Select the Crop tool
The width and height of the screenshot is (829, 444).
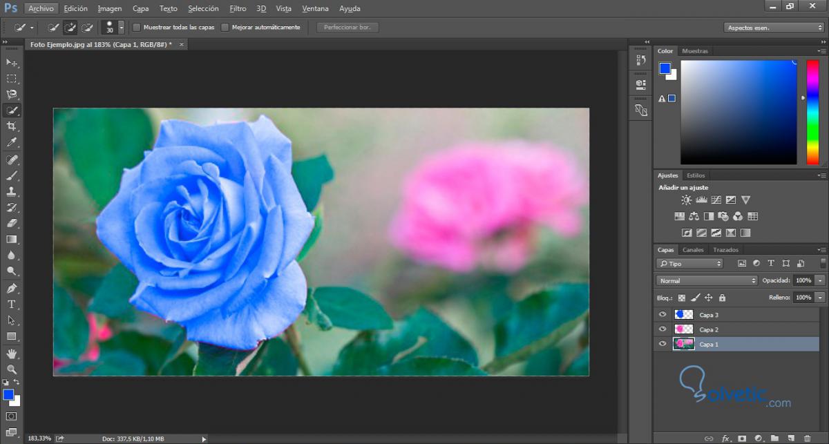coord(12,126)
